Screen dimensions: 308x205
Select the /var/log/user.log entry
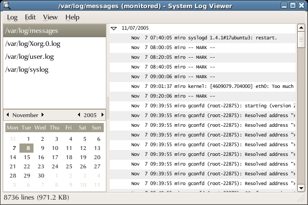click(55, 57)
